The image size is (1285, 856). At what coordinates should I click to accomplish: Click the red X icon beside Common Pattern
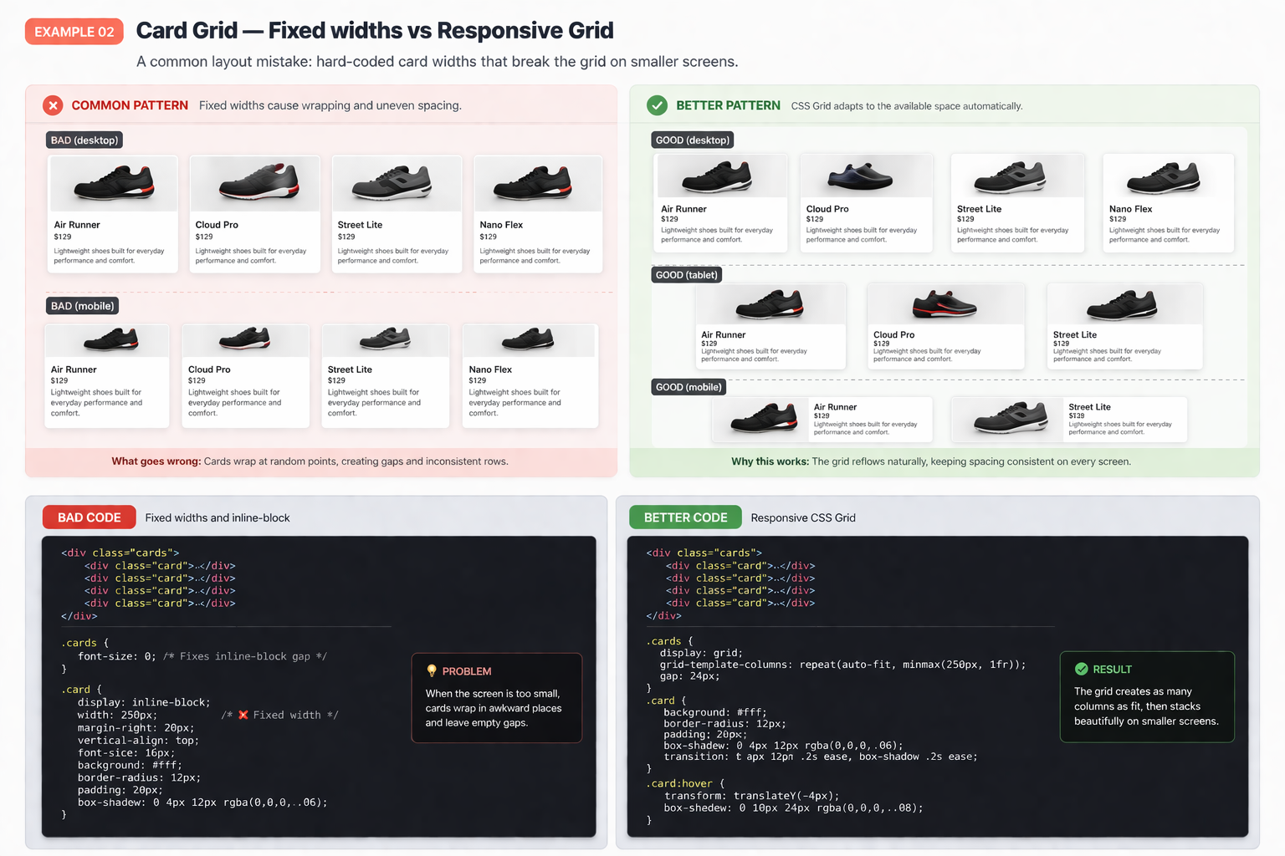click(x=54, y=105)
